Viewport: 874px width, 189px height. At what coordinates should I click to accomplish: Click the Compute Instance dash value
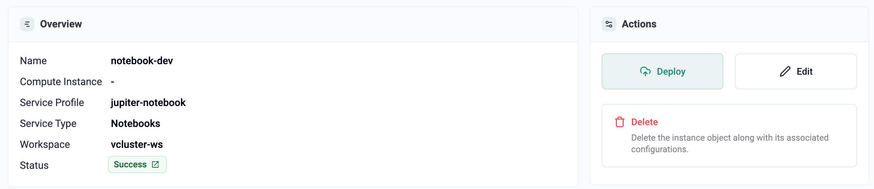(113, 82)
